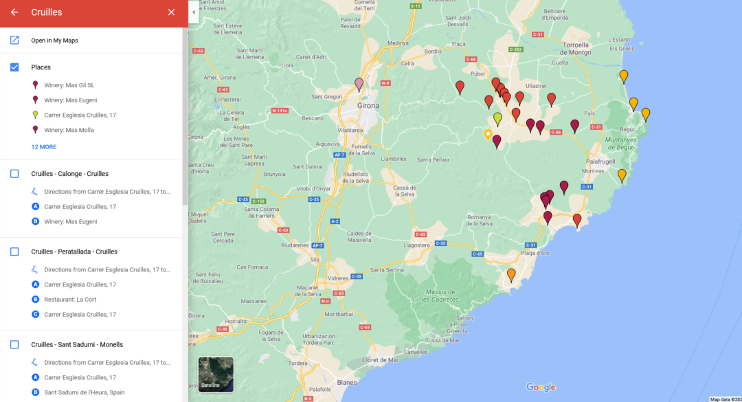Expand the places list via 12 MORE
Viewport: 742px width, 402px height.
[43, 146]
